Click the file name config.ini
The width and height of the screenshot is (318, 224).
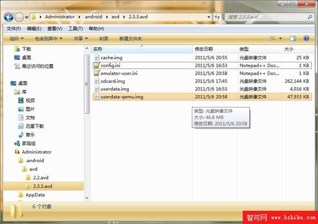111,66
